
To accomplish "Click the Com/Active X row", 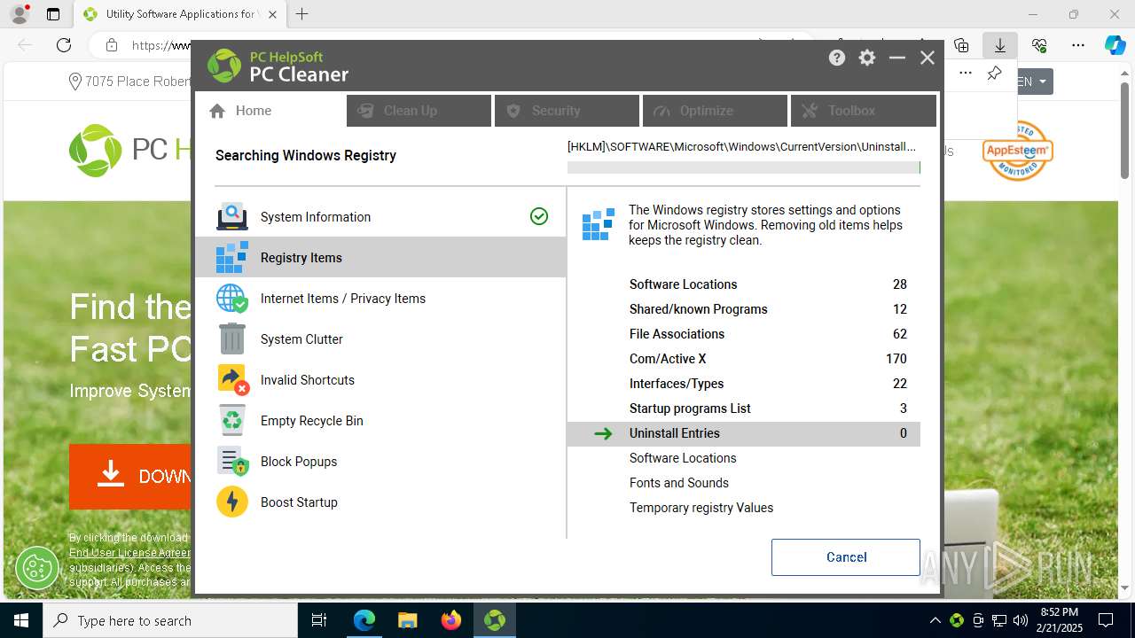I will pyautogui.click(x=744, y=359).
